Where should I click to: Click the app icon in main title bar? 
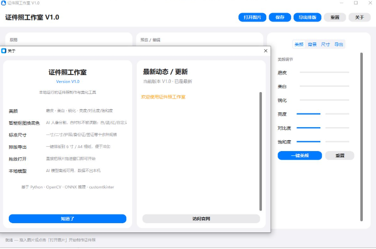(3, 3)
